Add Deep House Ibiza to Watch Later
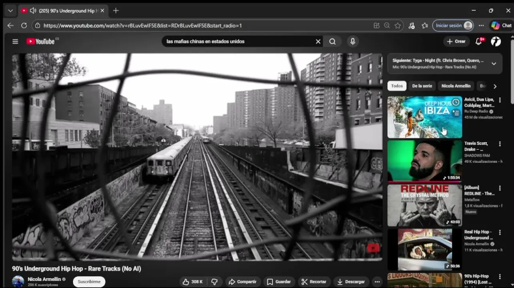 [x=456, y=103]
